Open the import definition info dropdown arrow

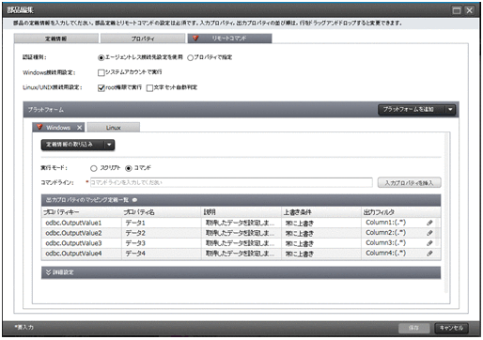pos(109,145)
